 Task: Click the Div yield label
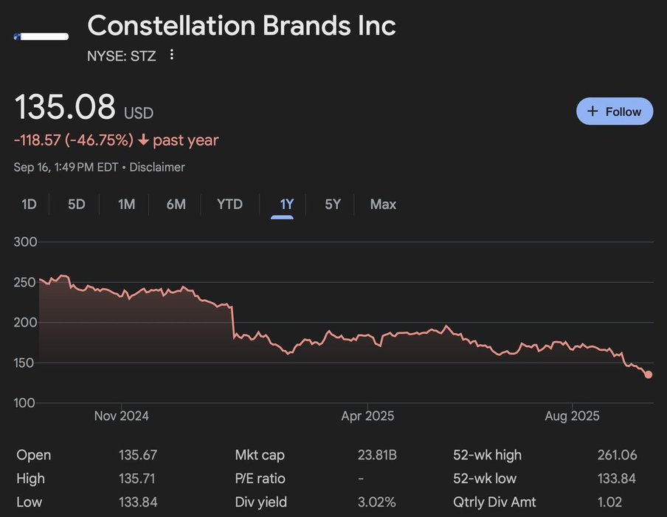pos(260,502)
